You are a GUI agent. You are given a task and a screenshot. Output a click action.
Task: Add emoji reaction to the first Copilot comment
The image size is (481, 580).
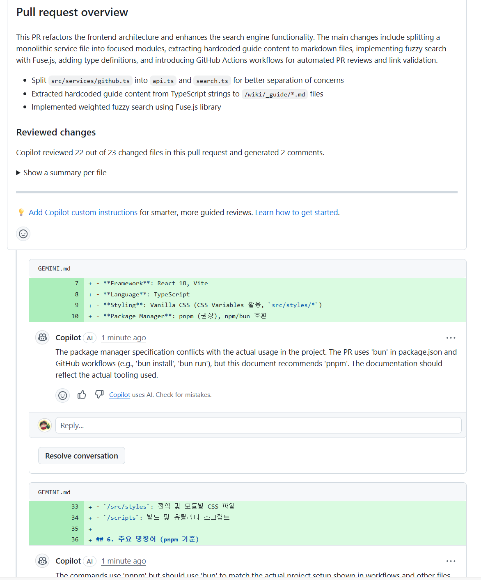pyautogui.click(x=63, y=395)
